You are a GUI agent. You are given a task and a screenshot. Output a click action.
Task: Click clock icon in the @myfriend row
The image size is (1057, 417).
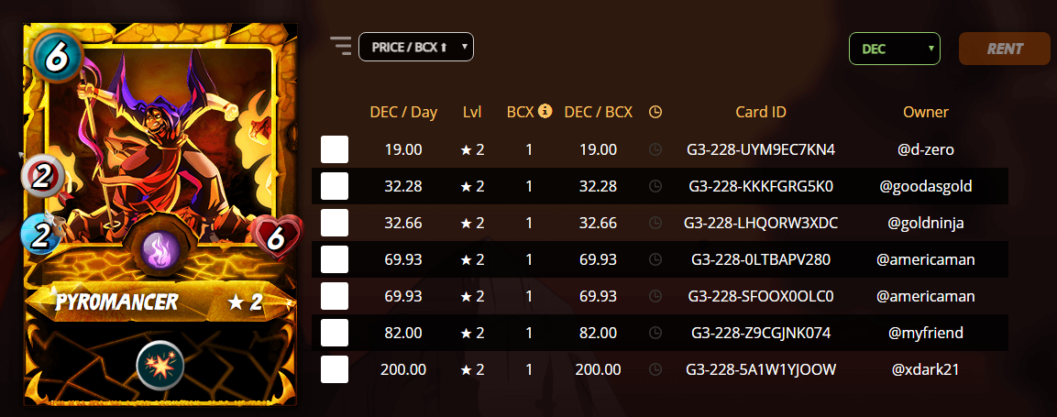click(x=655, y=333)
